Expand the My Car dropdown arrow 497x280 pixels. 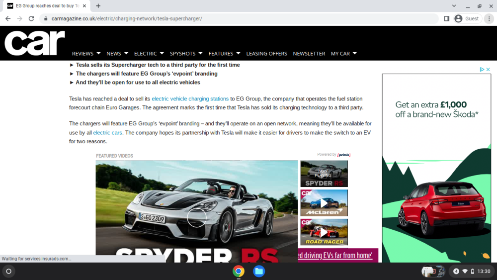tap(355, 53)
